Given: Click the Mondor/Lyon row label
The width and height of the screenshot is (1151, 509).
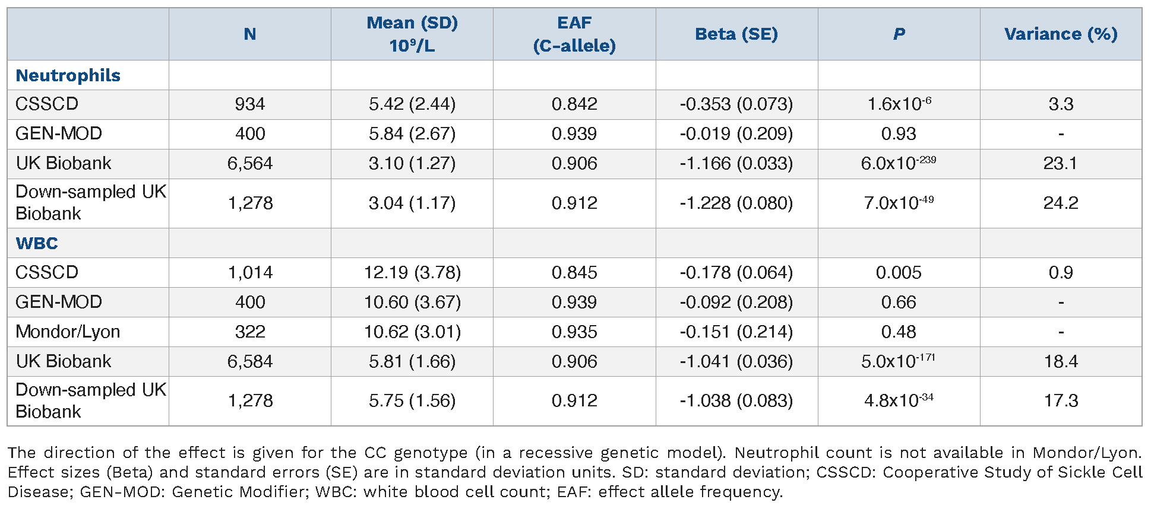Looking at the screenshot, I should pos(68,332).
